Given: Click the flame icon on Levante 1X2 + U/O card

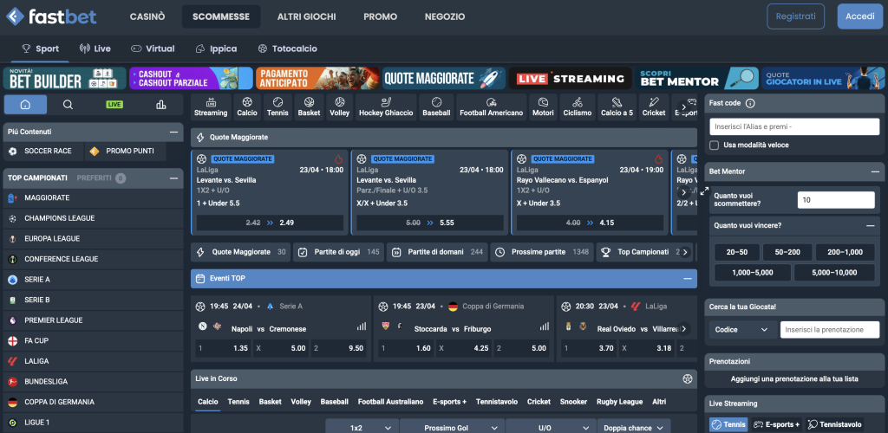Looking at the screenshot, I should point(339,159).
